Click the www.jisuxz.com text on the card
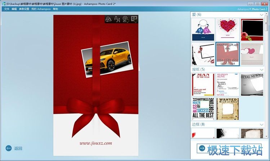 coord(96,143)
